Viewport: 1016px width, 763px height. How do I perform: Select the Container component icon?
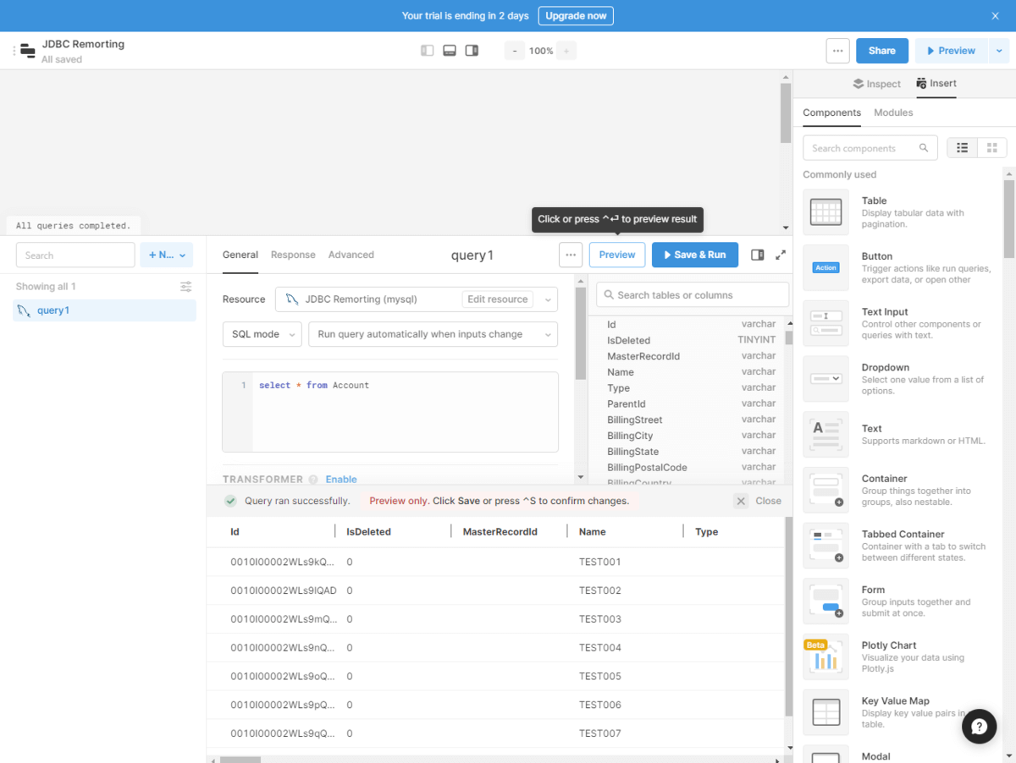click(825, 490)
